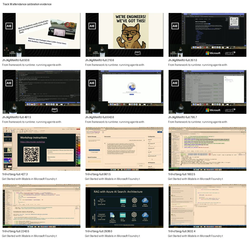The height and width of the screenshot is (239, 249).
Task: Click the aka.ms/aie-workshop link on the slide
Action: coord(33,142)
